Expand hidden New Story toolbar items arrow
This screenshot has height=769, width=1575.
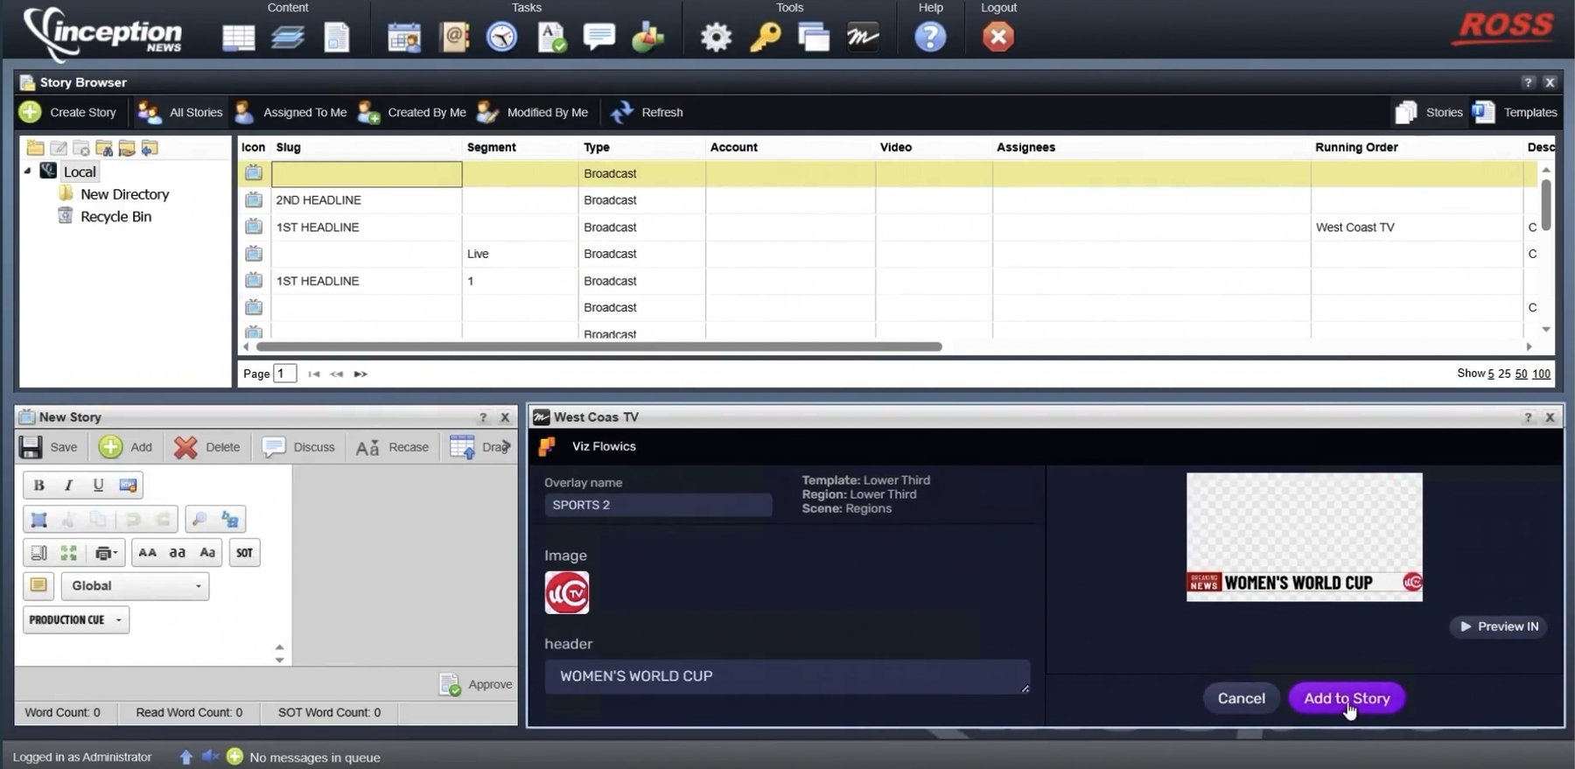[506, 446]
